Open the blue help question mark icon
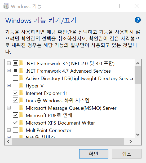Viewport: 146px width, 163px height. [x=138, y=20]
